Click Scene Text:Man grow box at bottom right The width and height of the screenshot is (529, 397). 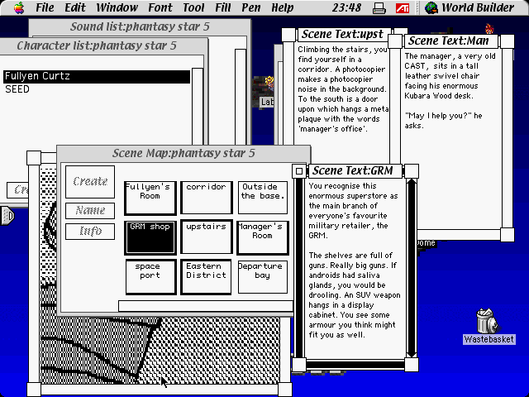click(x=507, y=235)
